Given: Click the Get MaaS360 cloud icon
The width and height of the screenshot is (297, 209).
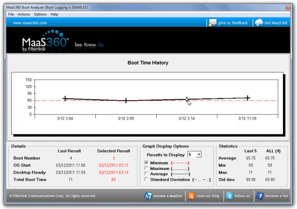Looking at the screenshot, I should tap(259, 22).
